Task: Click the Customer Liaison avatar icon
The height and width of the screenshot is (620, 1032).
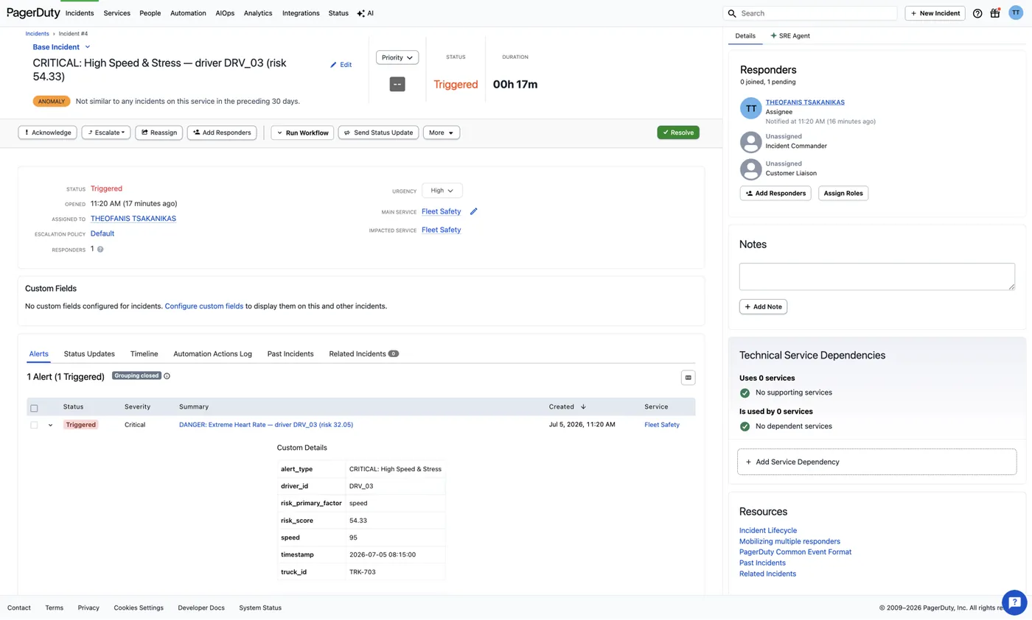Action: point(750,169)
